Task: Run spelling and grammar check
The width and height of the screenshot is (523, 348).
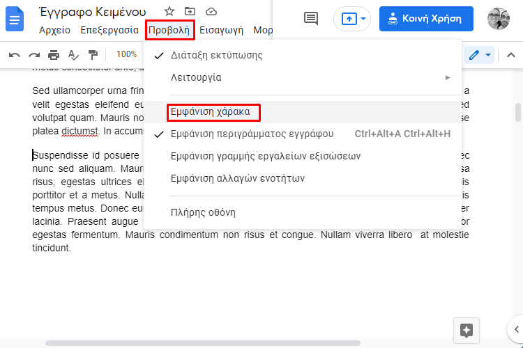Action: 73,55
